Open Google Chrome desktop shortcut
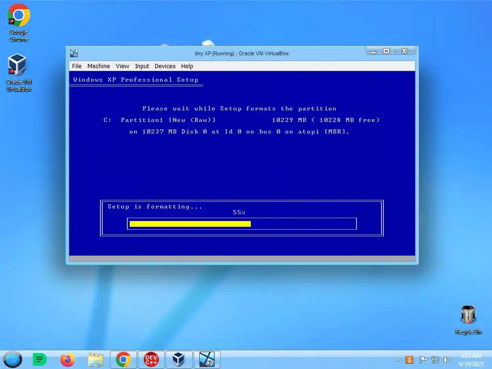Viewport: 492px width, 369px height. coord(19,23)
